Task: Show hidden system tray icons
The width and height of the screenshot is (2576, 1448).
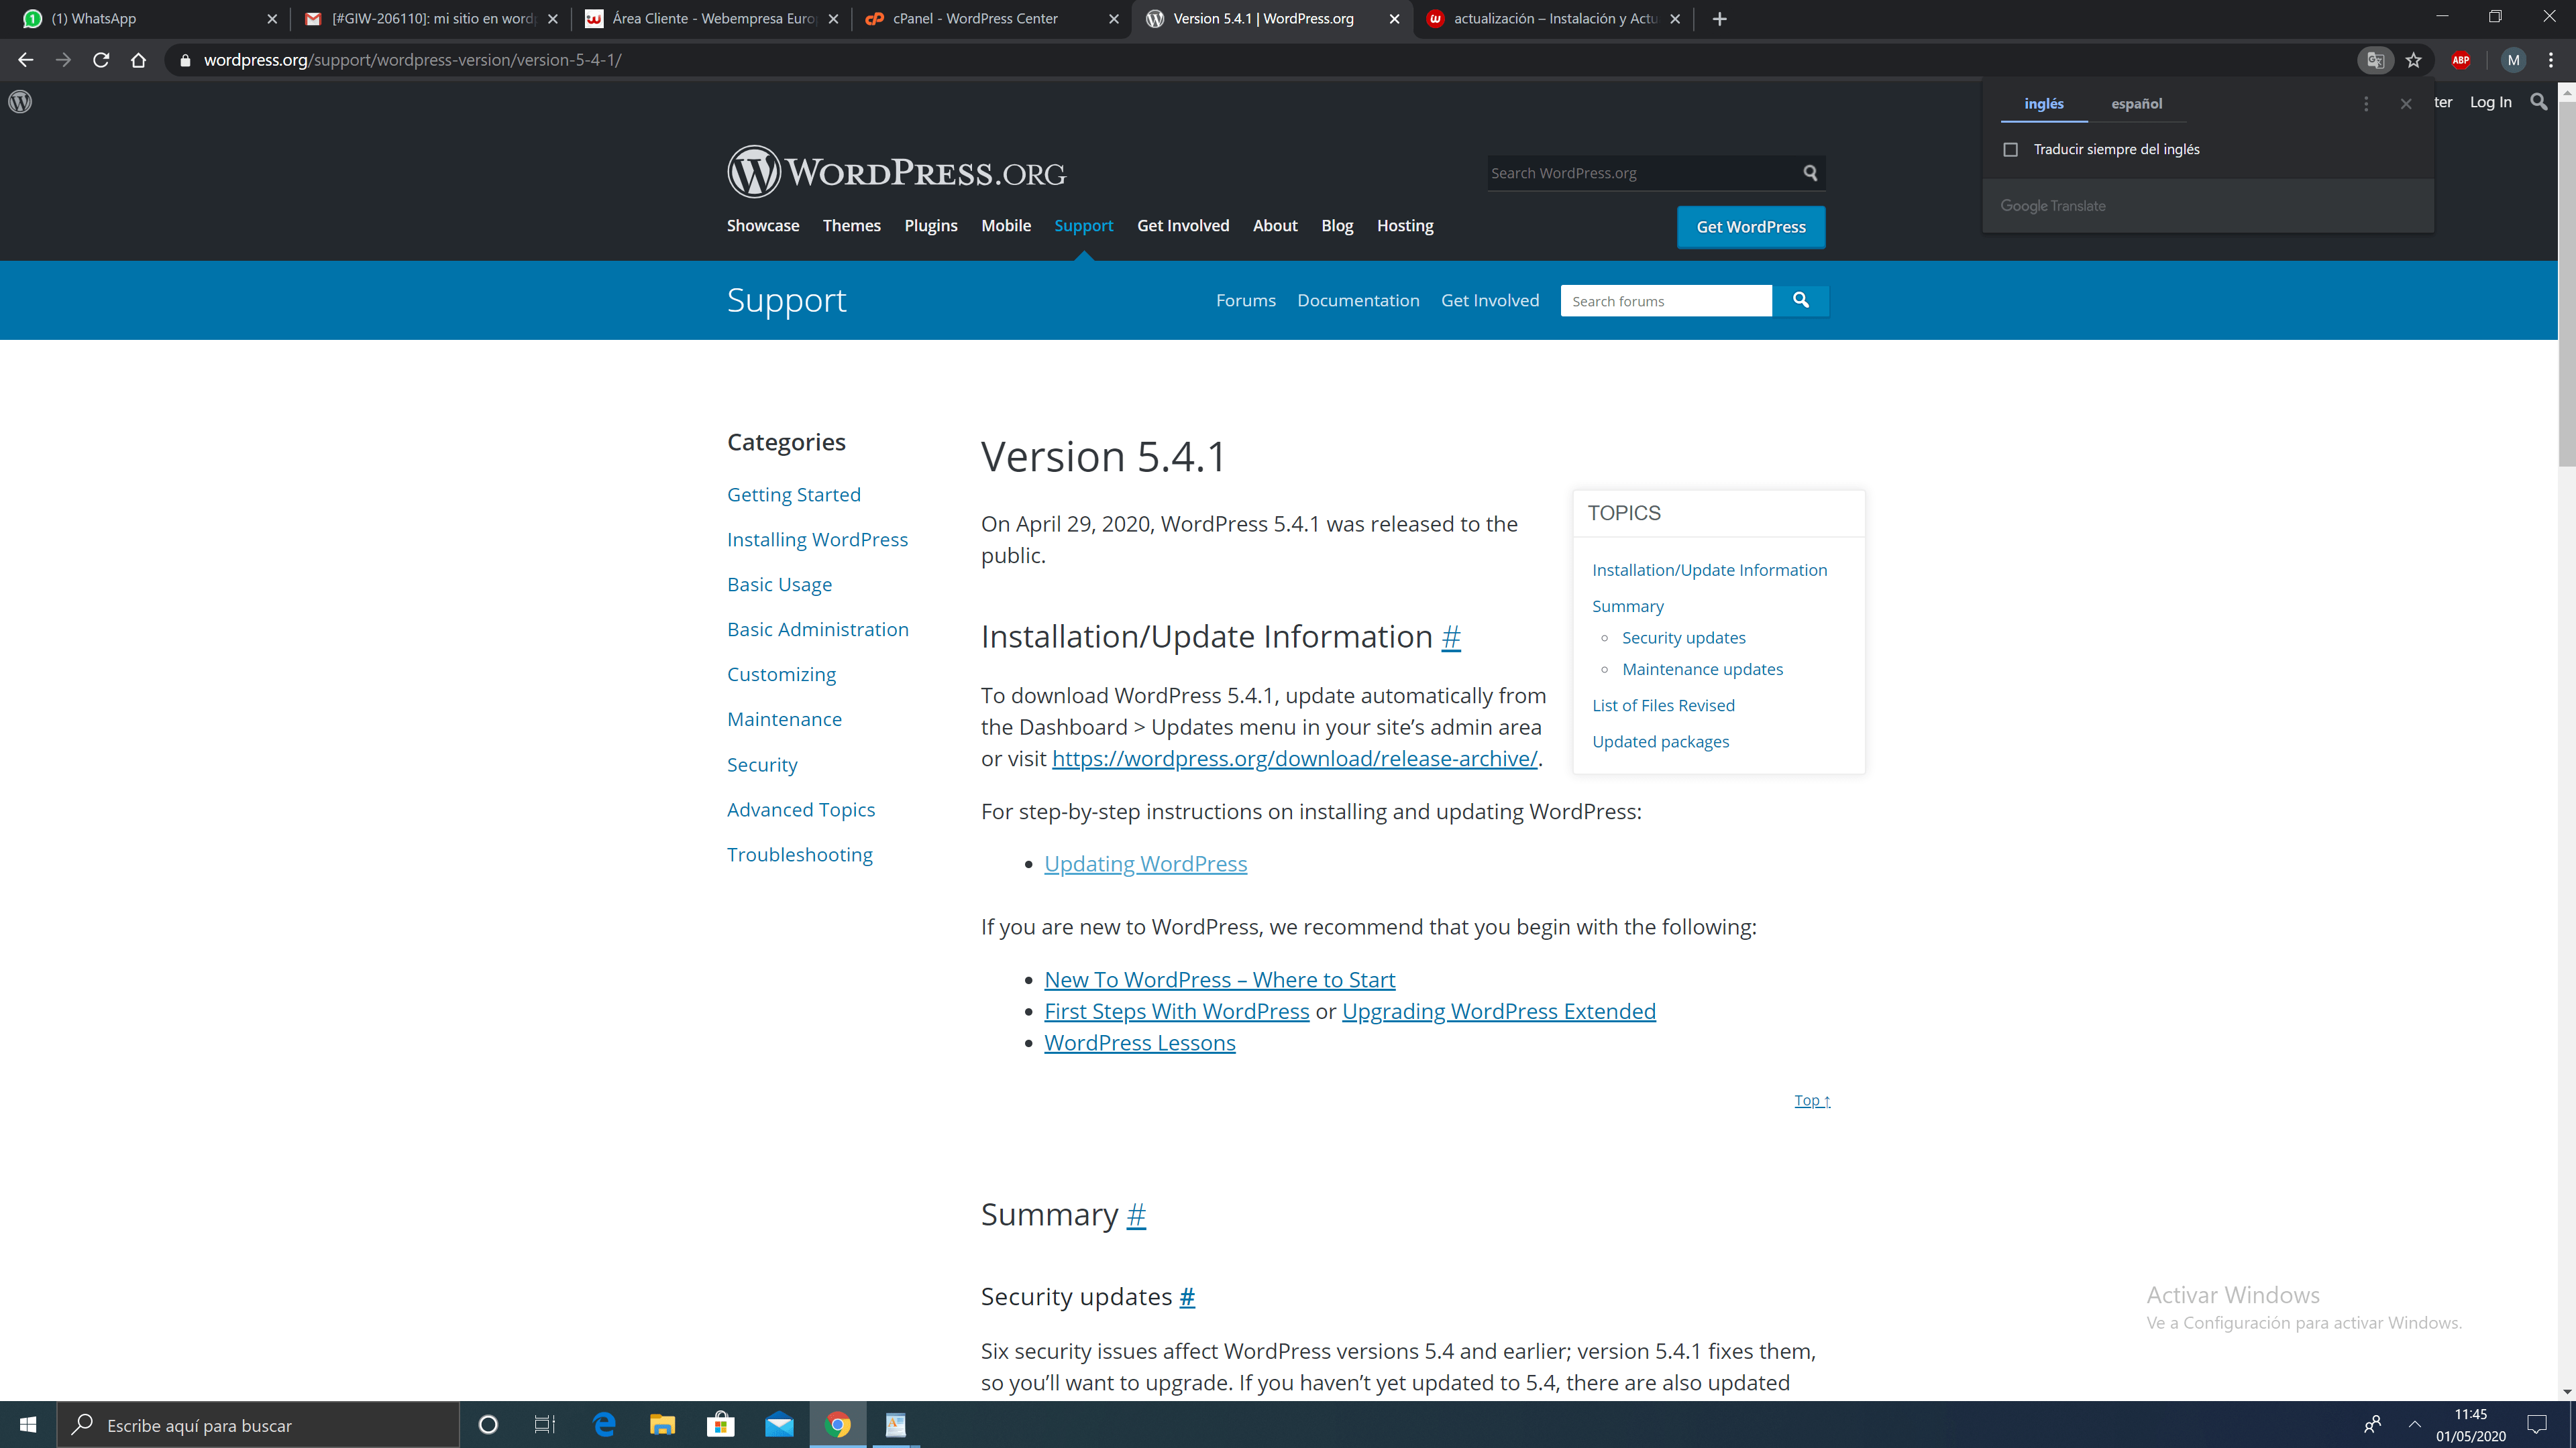Action: tap(2415, 1425)
